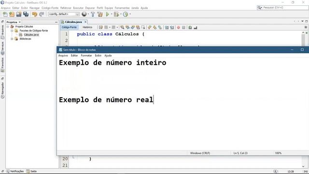Click the editor vertical scrollbar down arrow

(303, 166)
